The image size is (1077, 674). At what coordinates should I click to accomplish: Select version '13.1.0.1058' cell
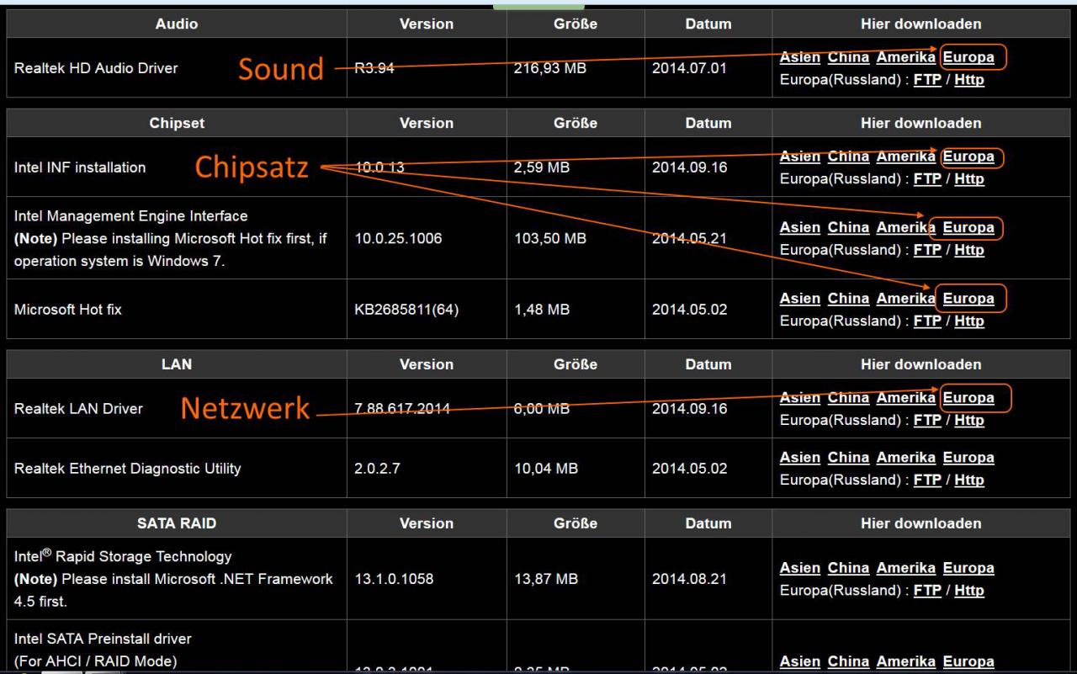tap(427, 579)
